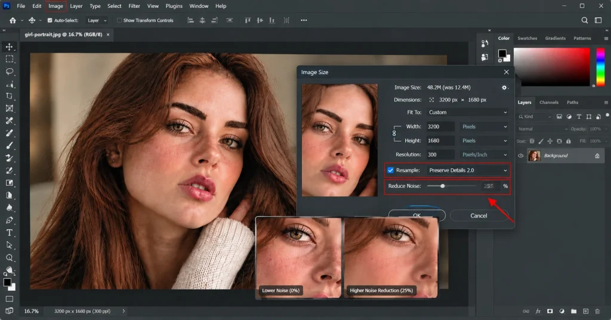This screenshot has height=320, width=611.
Task: Open the Fit To Custom dropdown
Action: click(x=468, y=112)
